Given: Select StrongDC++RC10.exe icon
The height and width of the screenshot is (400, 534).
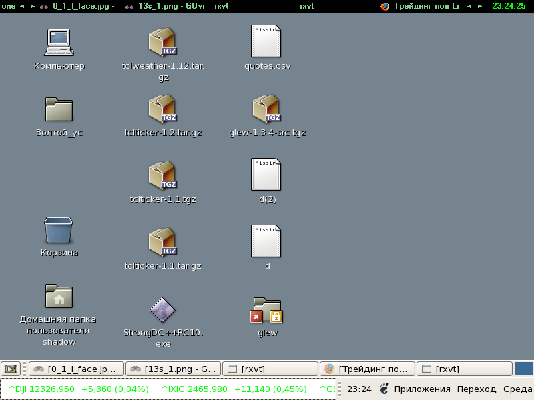Looking at the screenshot, I should [x=162, y=310].
